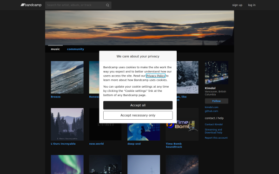Accept all cookies
The height and width of the screenshot is (174, 279).
tap(138, 105)
